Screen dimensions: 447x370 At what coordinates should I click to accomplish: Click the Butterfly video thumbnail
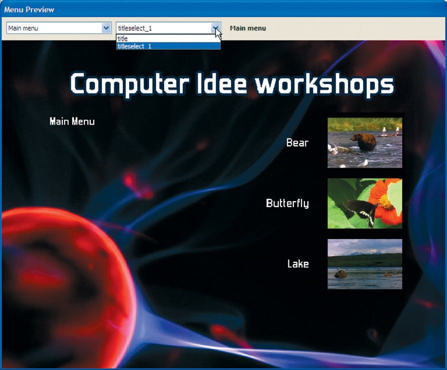pos(365,203)
